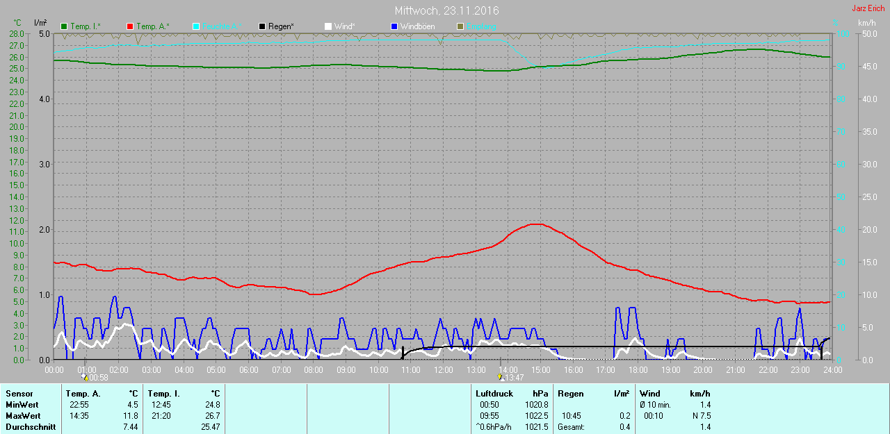Click the olive Empfang legend square

point(460,26)
